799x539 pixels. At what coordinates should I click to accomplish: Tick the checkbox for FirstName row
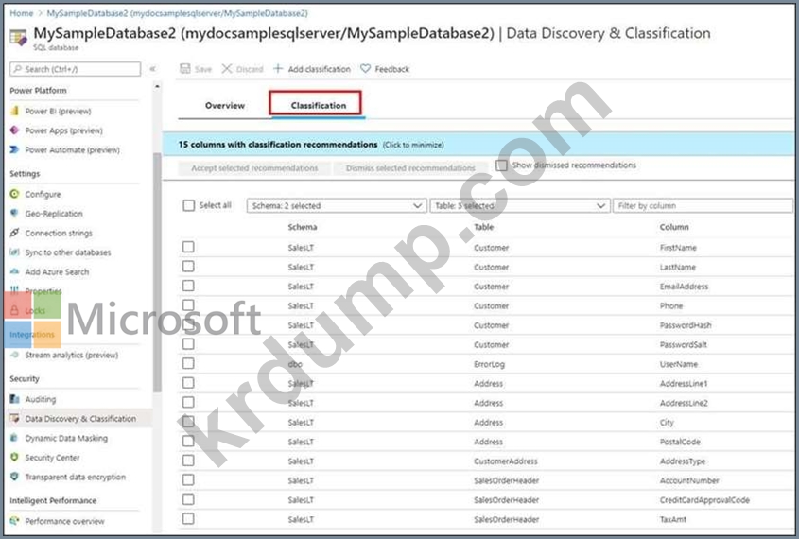pos(188,247)
